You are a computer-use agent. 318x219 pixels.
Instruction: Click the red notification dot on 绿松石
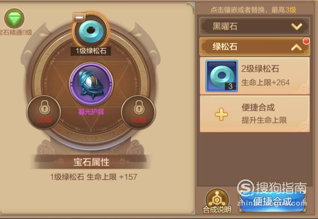tap(306, 41)
